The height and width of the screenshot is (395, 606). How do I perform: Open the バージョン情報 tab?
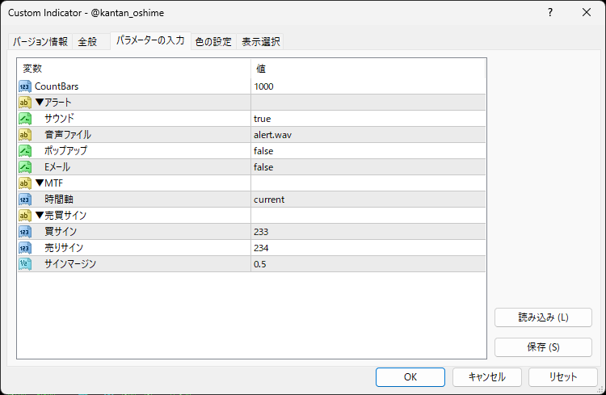coord(40,41)
